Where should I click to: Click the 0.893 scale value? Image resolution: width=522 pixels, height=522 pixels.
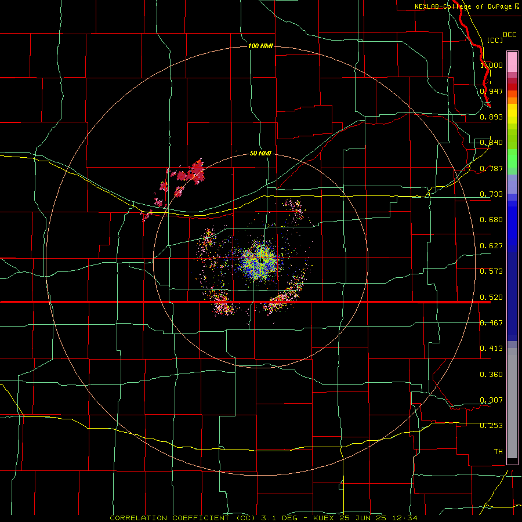pos(491,117)
